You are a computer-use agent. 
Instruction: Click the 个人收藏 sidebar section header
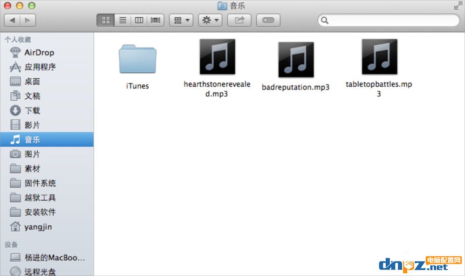point(18,40)
